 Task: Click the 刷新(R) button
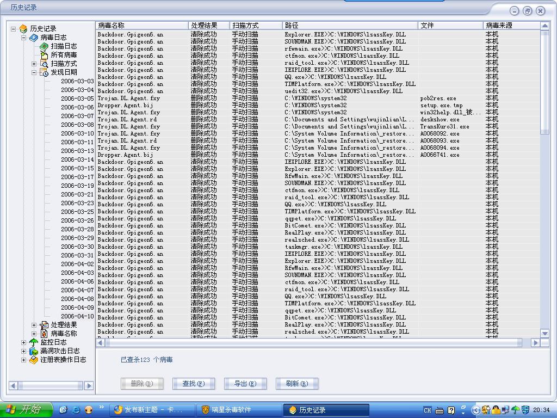tap(297, 384)
